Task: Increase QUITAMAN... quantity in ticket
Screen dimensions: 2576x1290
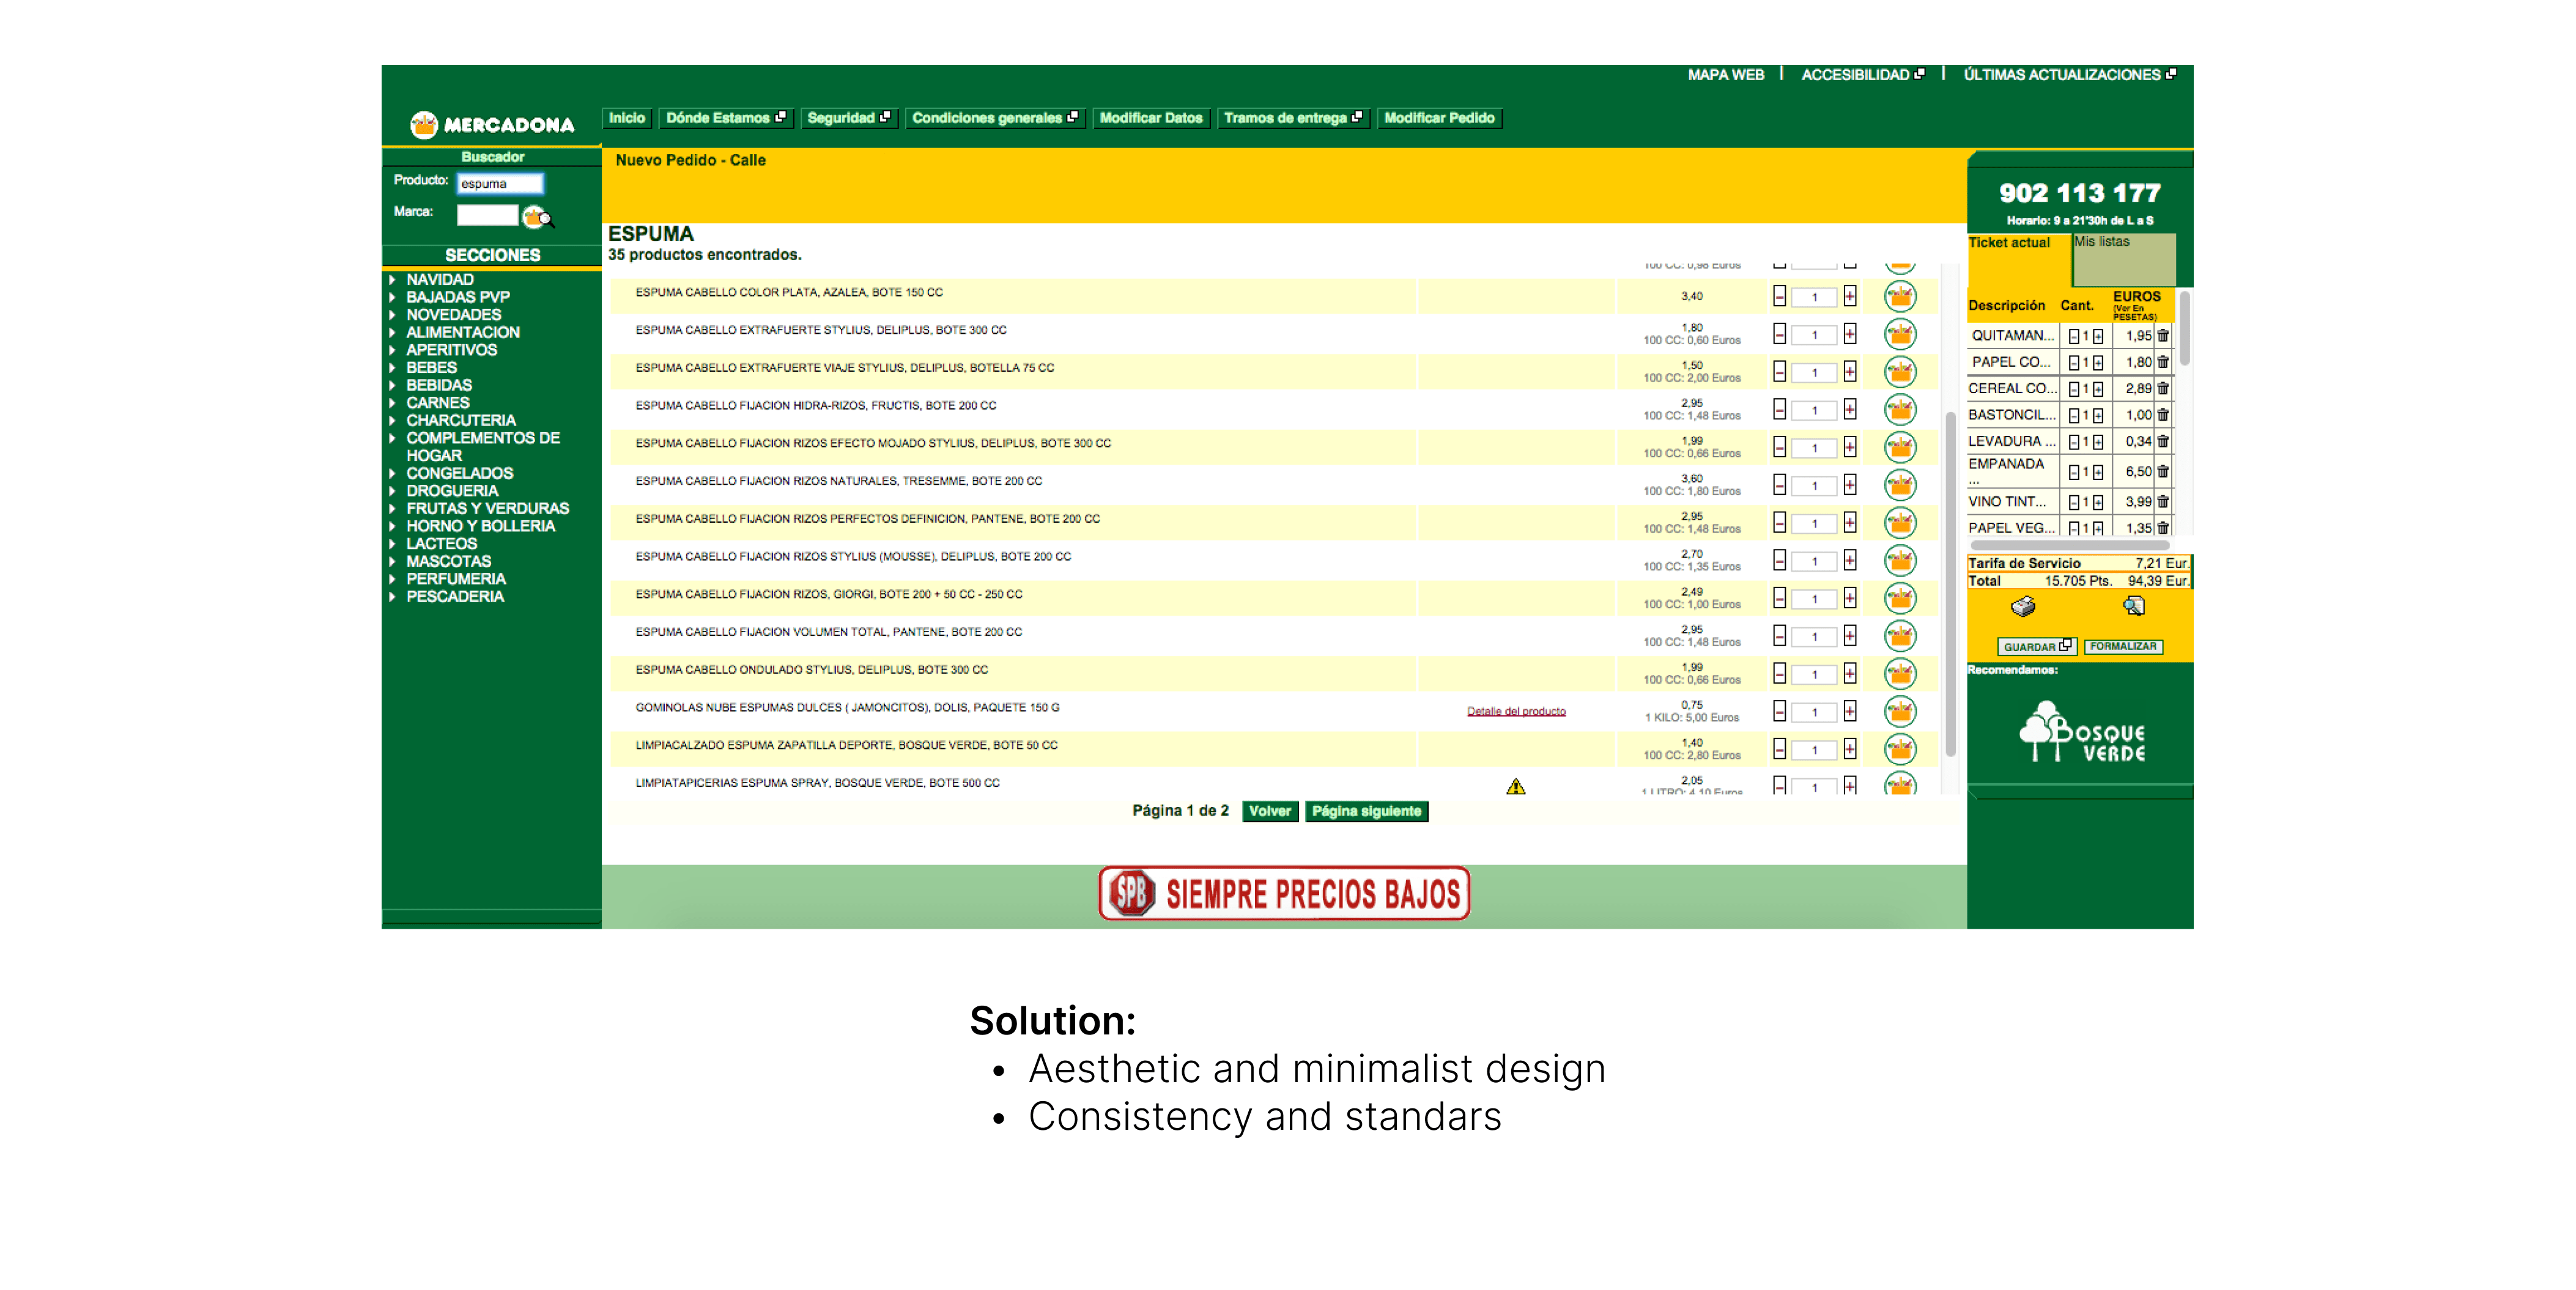Action: [x=2098, y=337]
